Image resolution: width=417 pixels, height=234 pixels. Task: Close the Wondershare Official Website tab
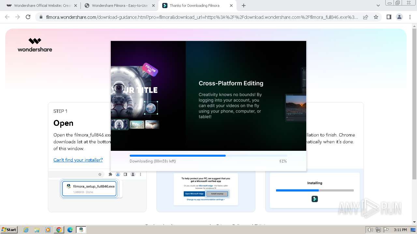tap(76, 6)
